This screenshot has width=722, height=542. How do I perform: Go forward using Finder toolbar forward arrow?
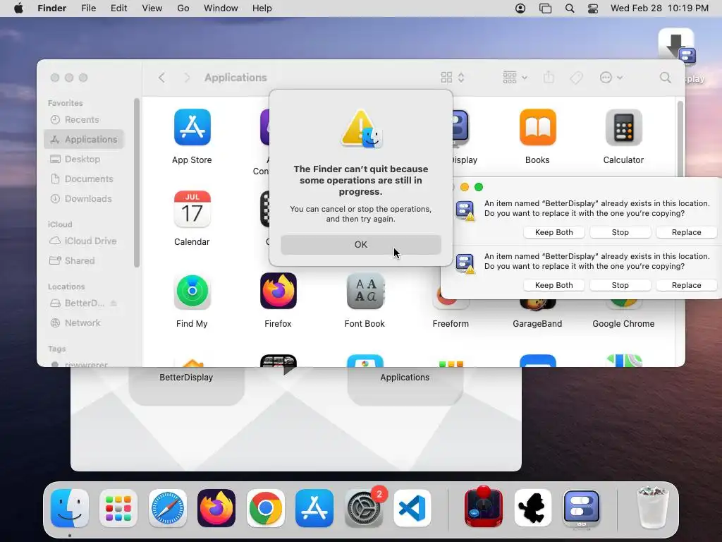[x=186, y=78]
